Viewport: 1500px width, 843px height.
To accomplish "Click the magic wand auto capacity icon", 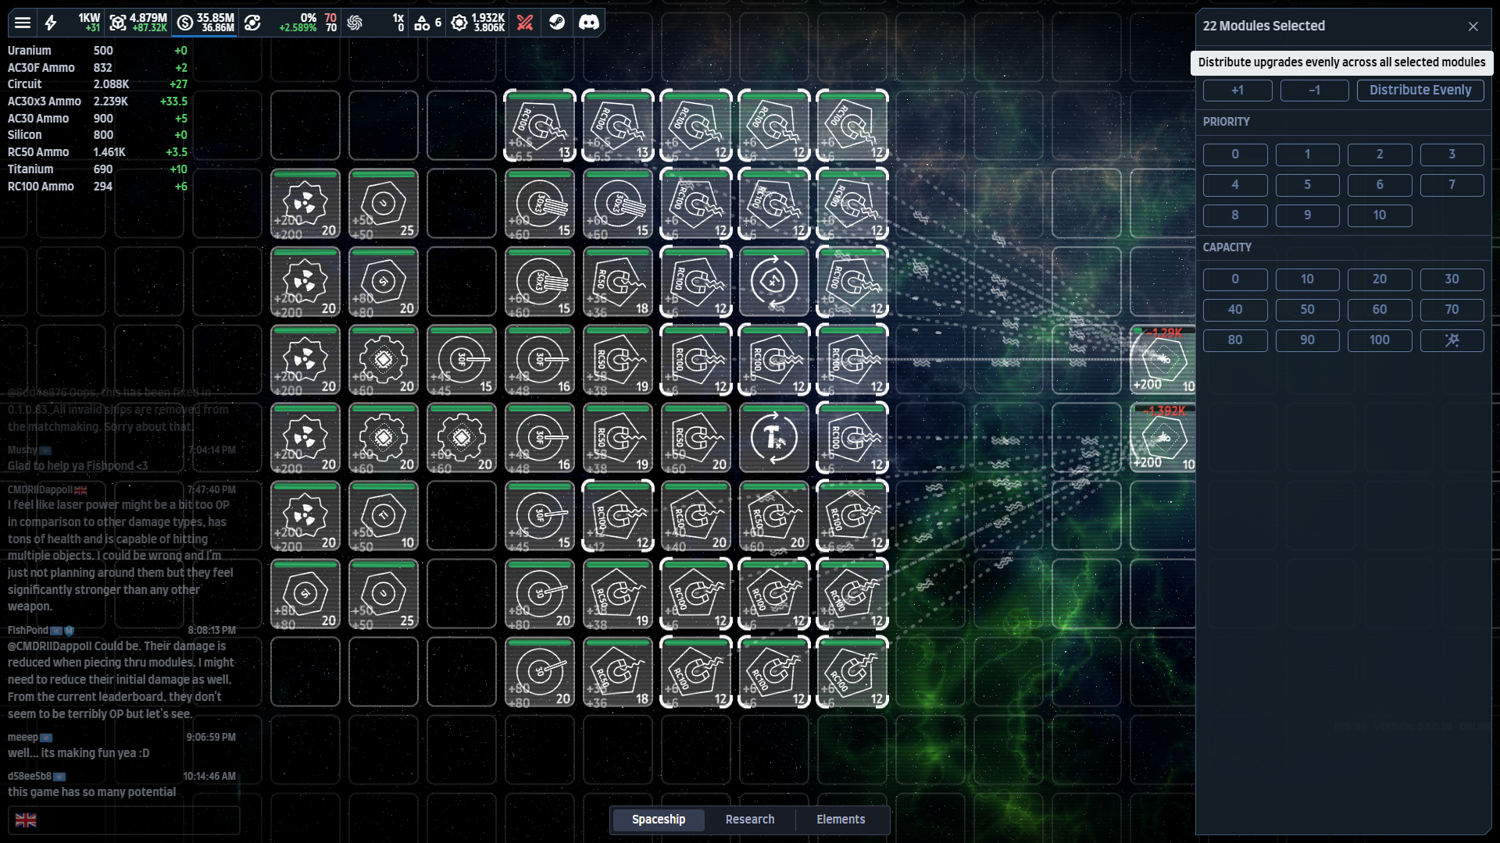I will (1452, 340).
